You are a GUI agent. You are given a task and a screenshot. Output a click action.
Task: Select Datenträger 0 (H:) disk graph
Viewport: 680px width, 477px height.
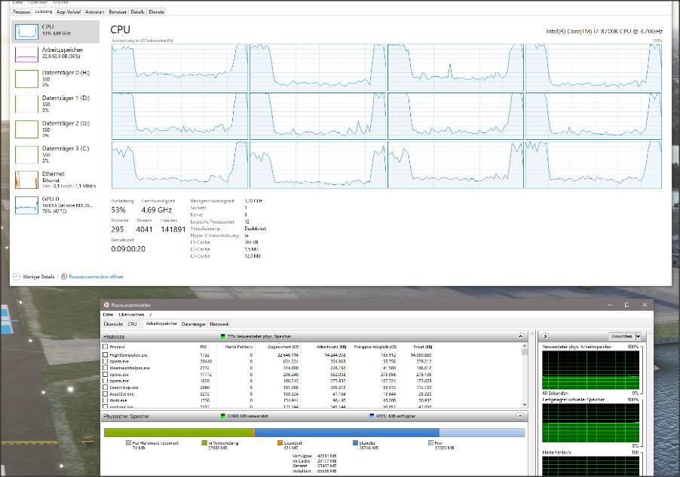tap(27, 78)
